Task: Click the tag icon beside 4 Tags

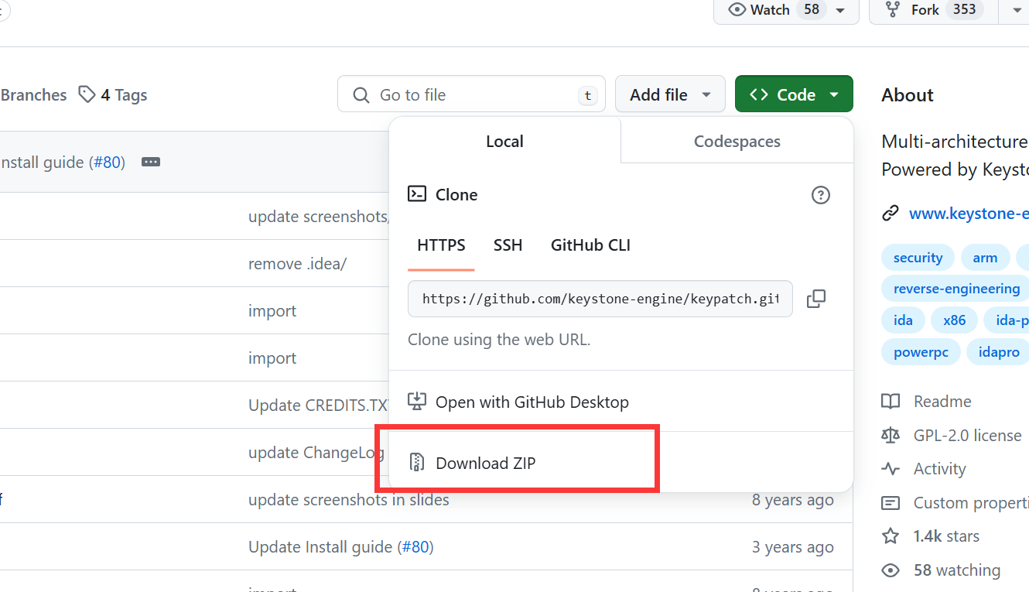Action: [87, 94]
